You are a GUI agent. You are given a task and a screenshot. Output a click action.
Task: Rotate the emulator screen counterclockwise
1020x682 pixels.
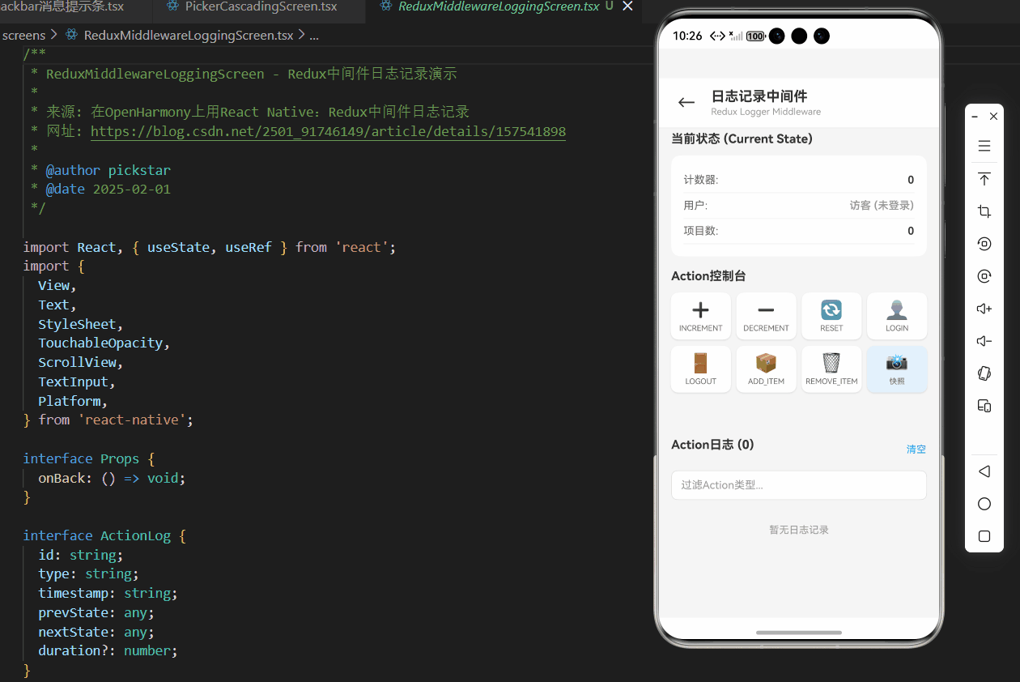pos(984,244)
